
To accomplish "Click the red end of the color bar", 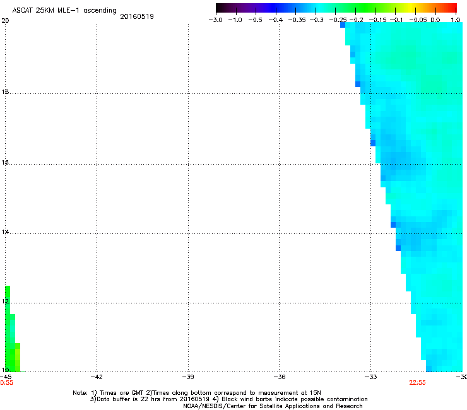I will click(x=451, y=8).
